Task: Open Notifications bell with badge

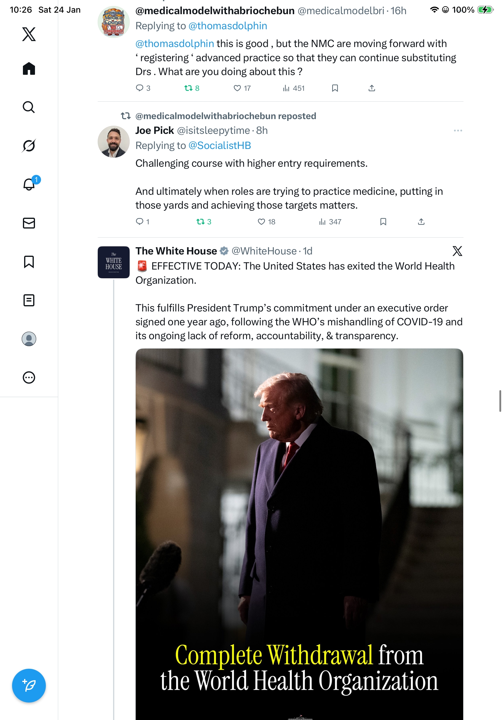Action: click(x=30, y=184)
